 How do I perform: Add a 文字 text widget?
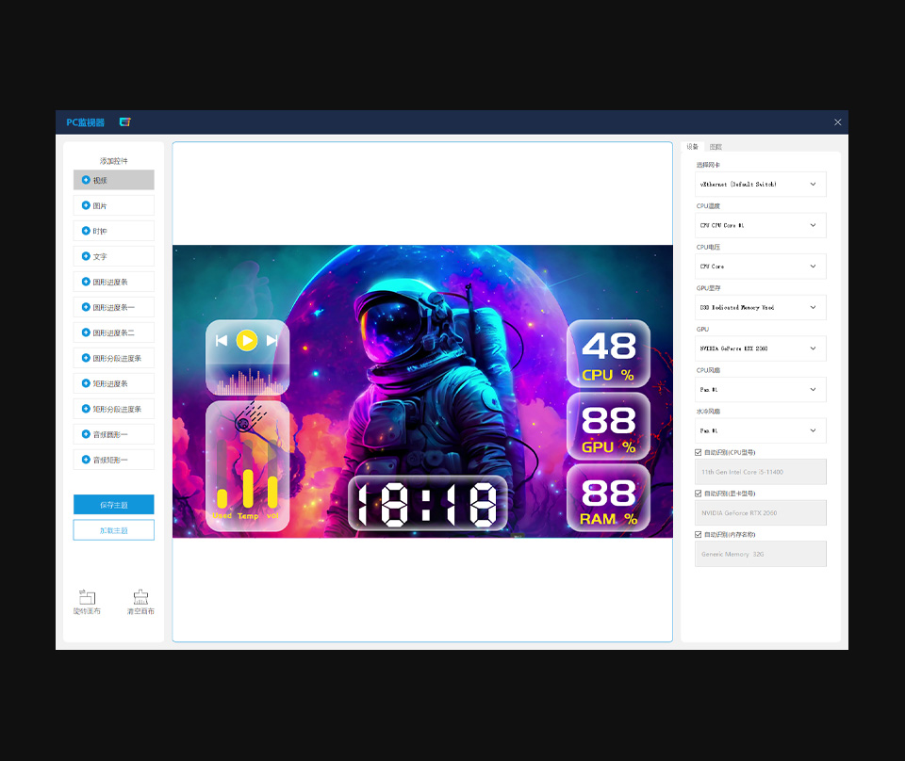(x=114, y=256)
